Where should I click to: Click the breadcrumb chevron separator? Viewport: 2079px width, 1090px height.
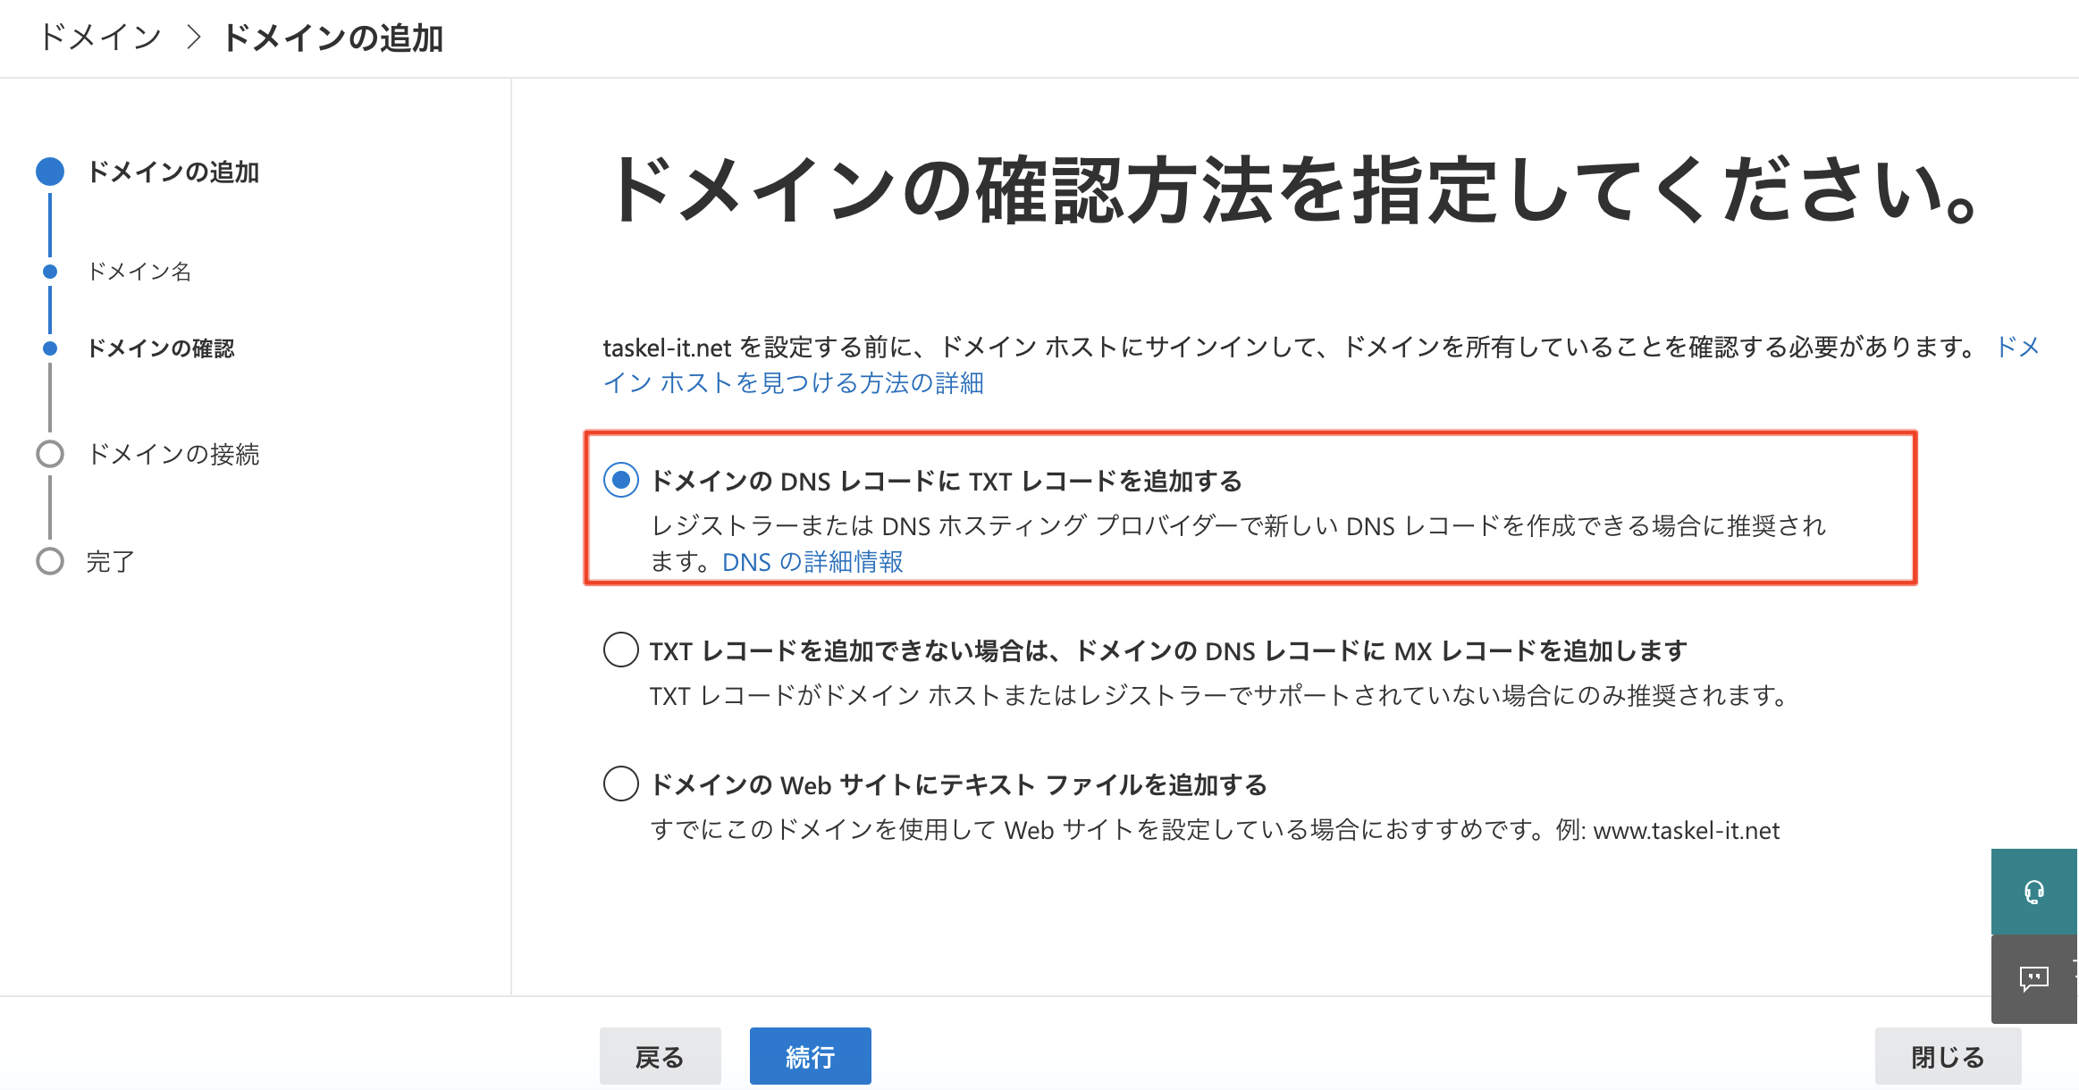pos(193,38)
